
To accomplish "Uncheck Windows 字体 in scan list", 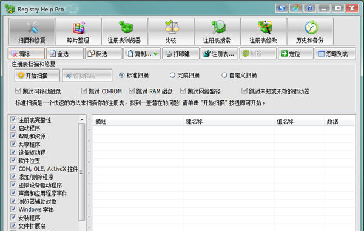I will click(x=13, y=209).
